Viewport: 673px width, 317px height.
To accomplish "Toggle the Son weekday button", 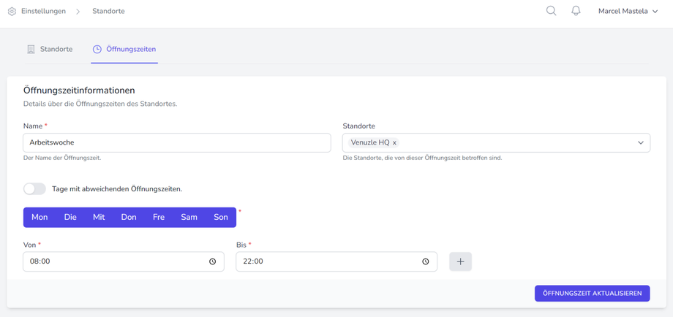I will point(220,217).
